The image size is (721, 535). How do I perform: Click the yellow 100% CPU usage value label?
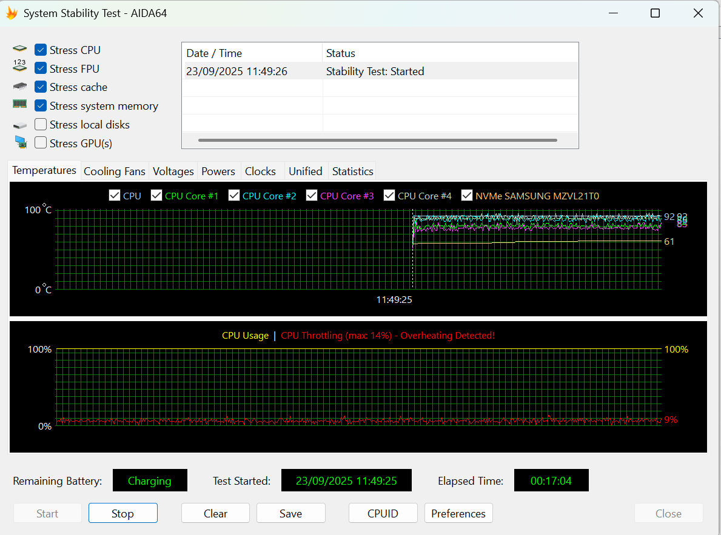click(676, 350)
